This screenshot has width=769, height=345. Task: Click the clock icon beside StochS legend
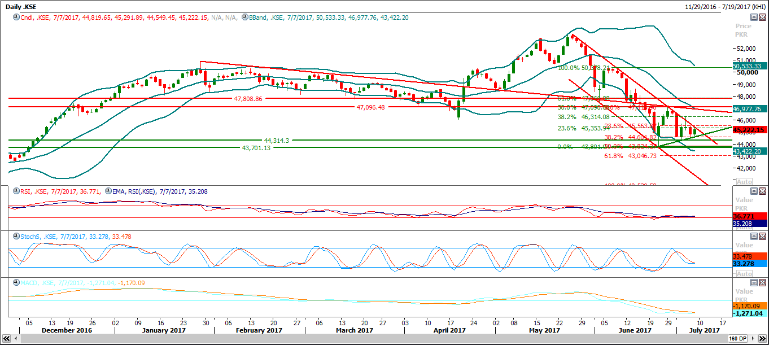click(x=16, y=236)
